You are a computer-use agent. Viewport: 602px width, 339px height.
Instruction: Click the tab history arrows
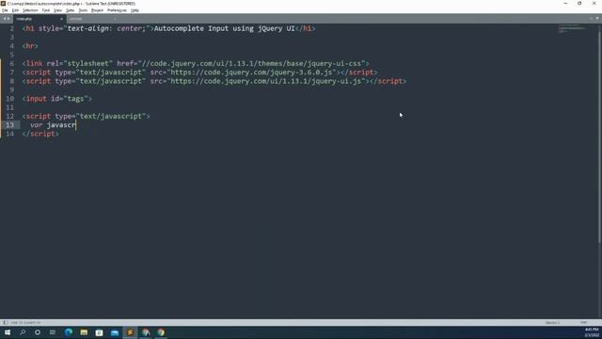[x=7, y=19]
